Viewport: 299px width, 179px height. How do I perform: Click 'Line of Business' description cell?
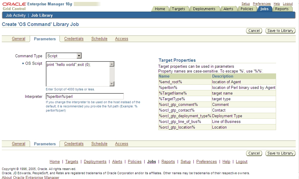(x=244, y=122)
